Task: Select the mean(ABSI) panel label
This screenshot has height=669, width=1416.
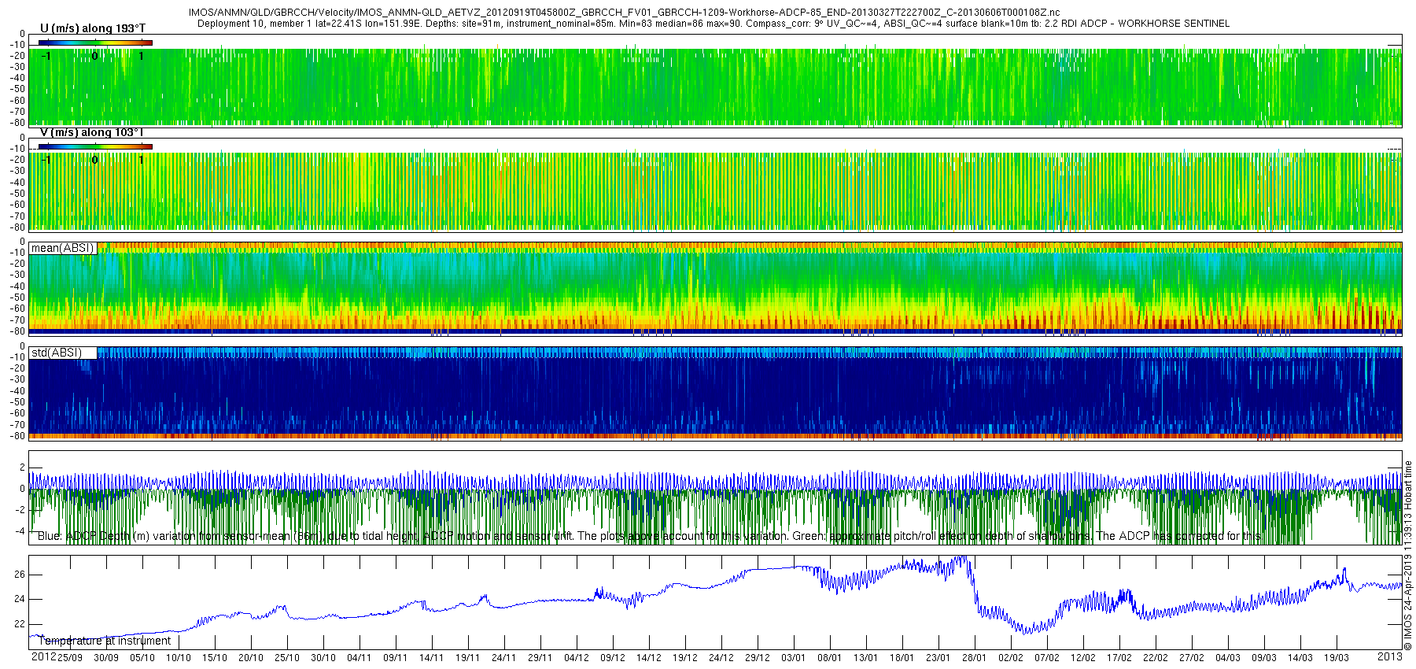Action: (62, 248)
